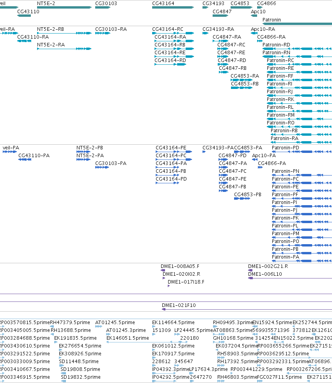Open the Apc10 gene
The image size is (332, 383).
pyautogui.click(x=254, y=16)
